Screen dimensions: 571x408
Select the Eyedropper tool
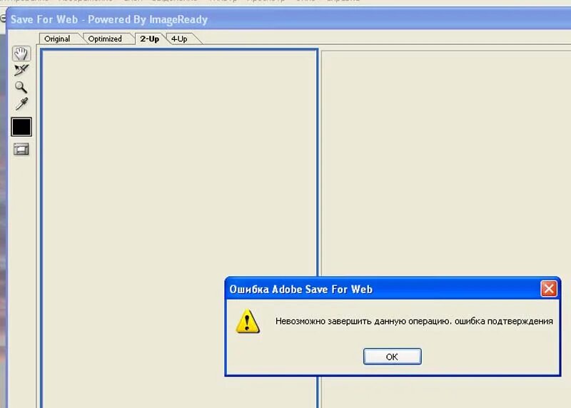21,104
